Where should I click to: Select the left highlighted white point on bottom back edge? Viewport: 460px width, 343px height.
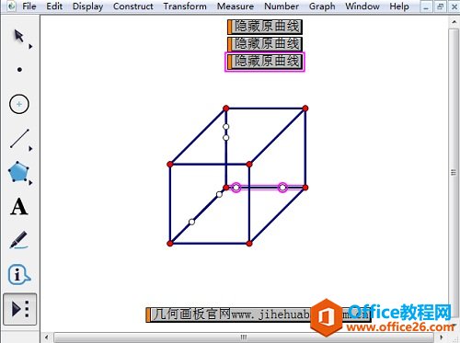coord(236,188)
